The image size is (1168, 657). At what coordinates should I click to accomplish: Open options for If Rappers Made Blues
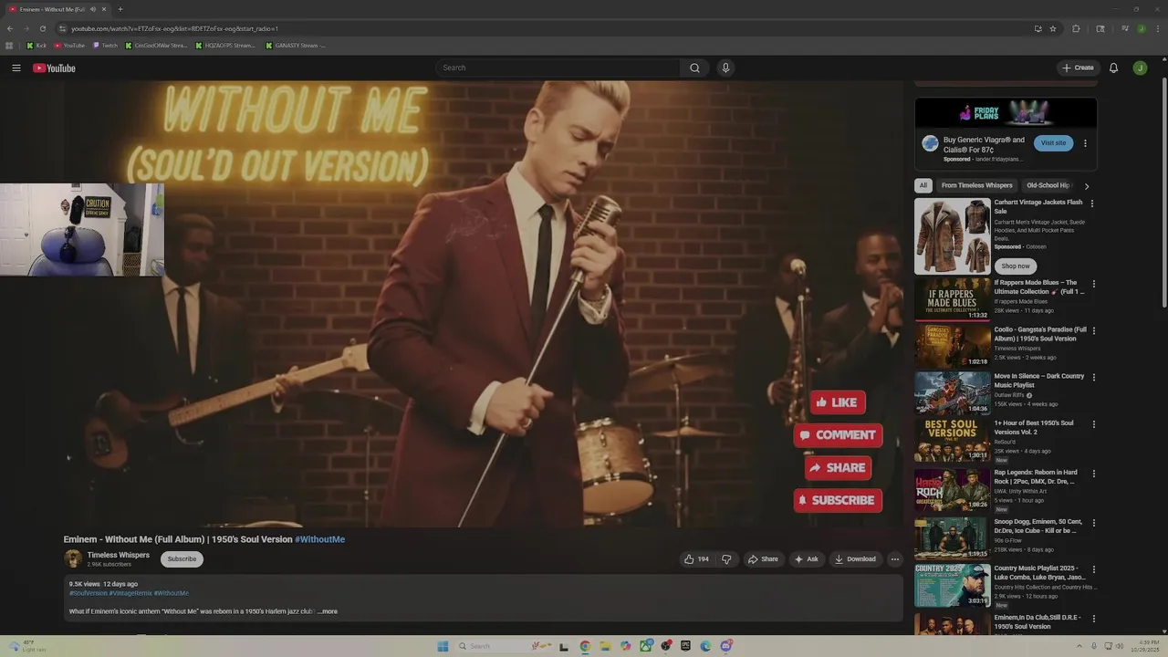(1093, 284)
